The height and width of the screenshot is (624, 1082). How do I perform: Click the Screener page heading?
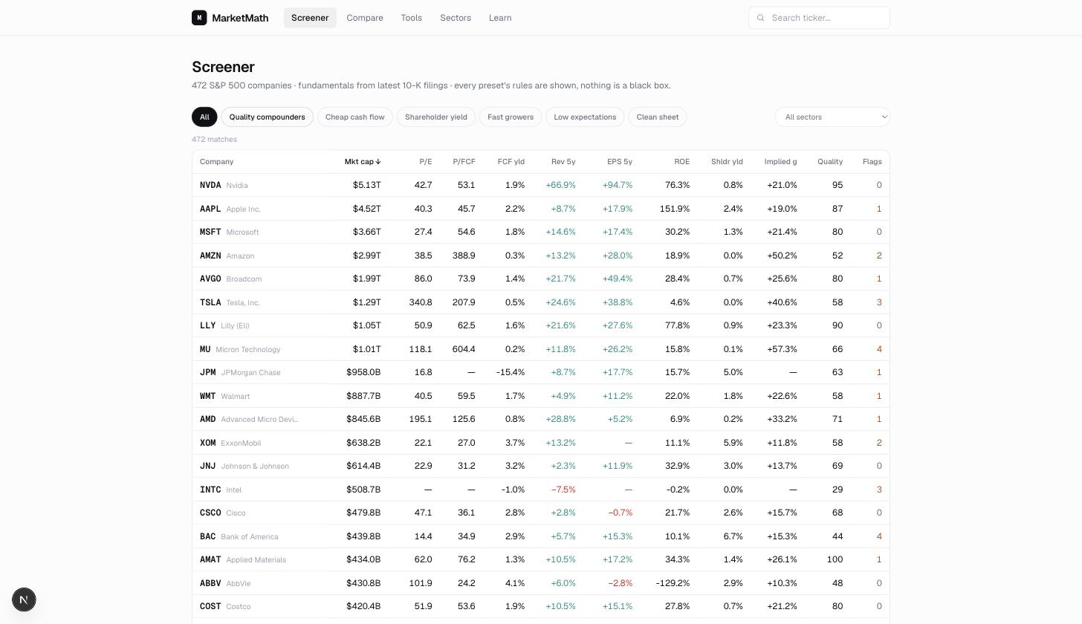tap(223, 67)
